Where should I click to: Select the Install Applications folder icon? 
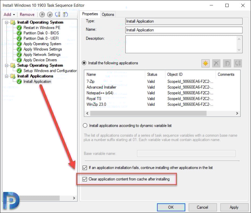click(13, 76)
